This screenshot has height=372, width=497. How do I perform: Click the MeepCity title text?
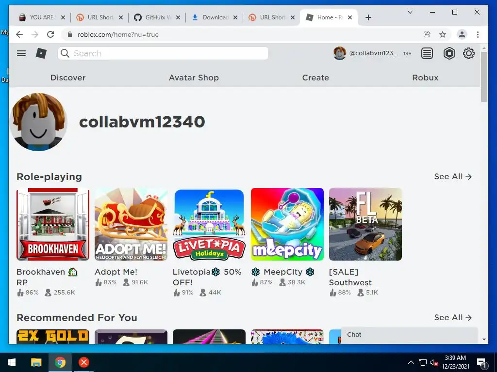tap(283, 272)
